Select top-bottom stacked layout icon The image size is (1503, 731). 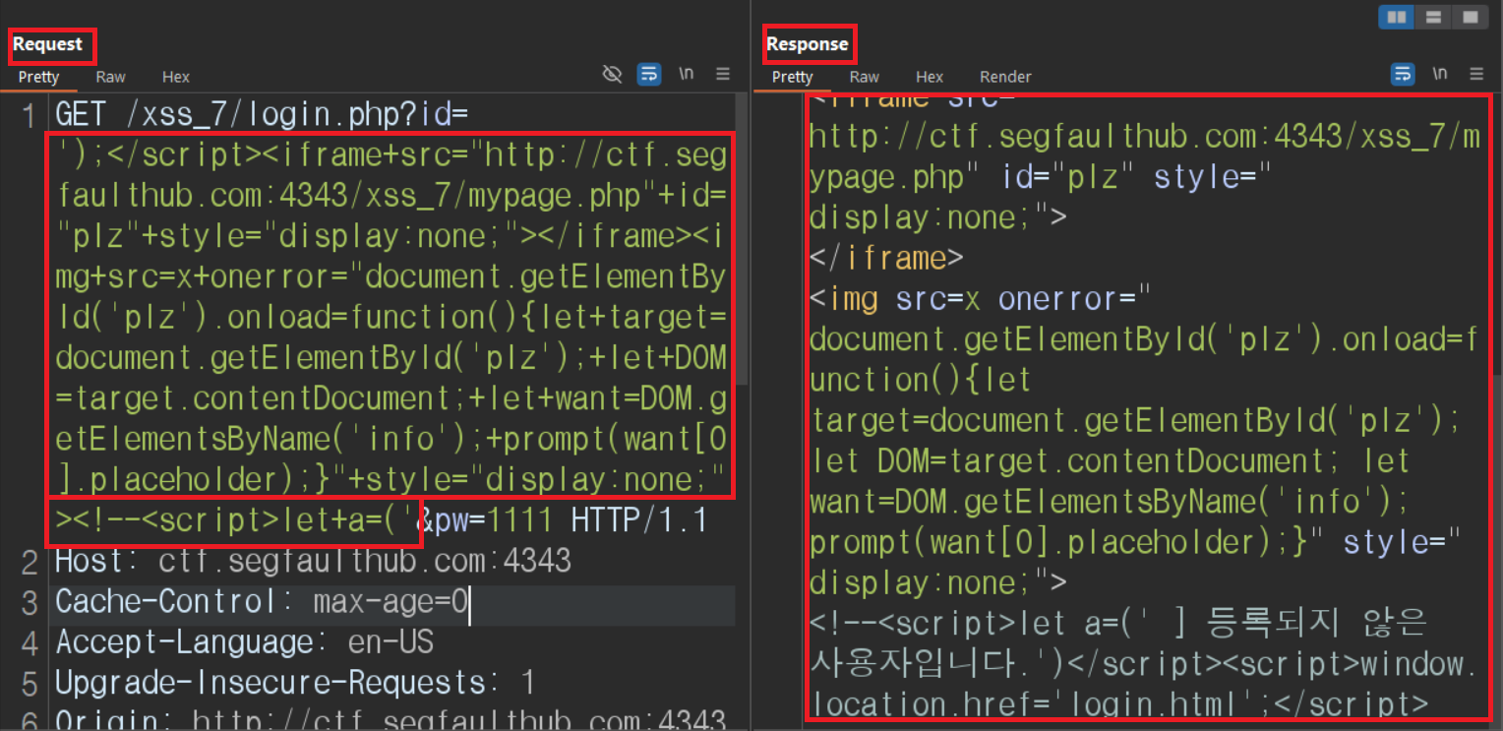click(x=1433, y=17)
